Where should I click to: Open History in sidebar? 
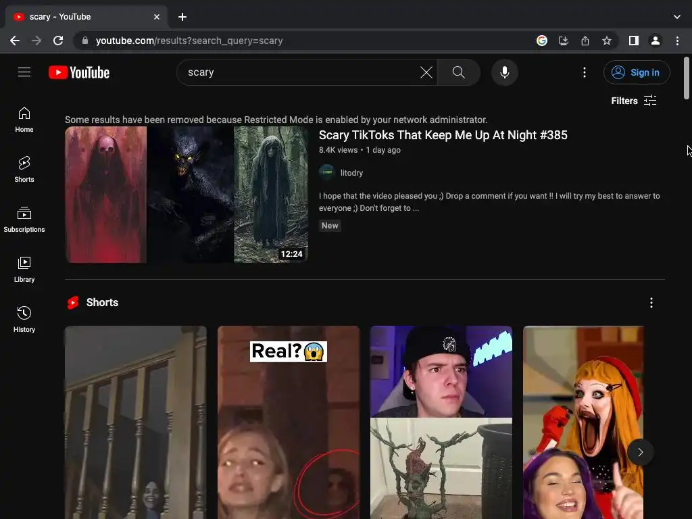point(24,319)
